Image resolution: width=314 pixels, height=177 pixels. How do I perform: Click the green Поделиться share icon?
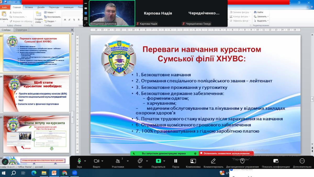coord(158,161)
